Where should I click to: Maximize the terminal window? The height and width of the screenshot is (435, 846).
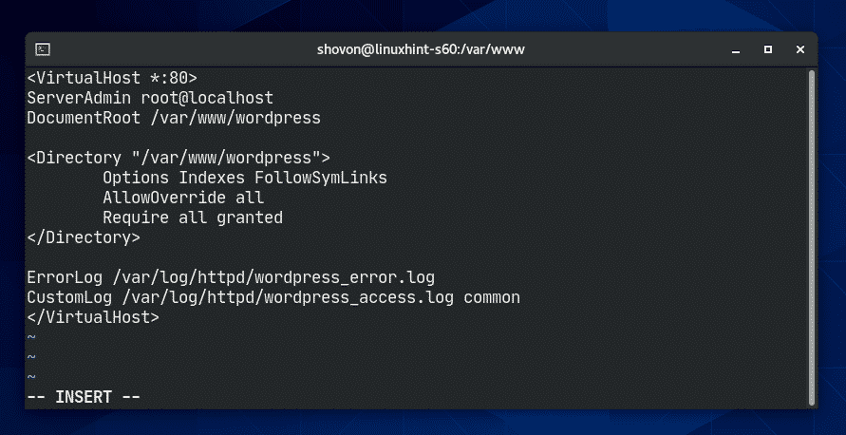coord(768,48)
